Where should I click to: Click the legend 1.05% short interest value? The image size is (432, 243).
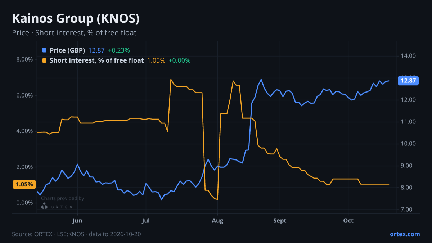(156, 60)
